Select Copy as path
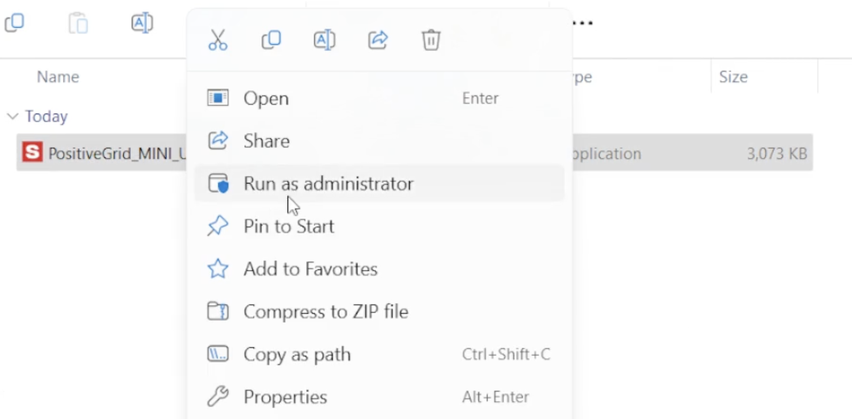This screenshot has height=419, width=852. click(379, 354)
